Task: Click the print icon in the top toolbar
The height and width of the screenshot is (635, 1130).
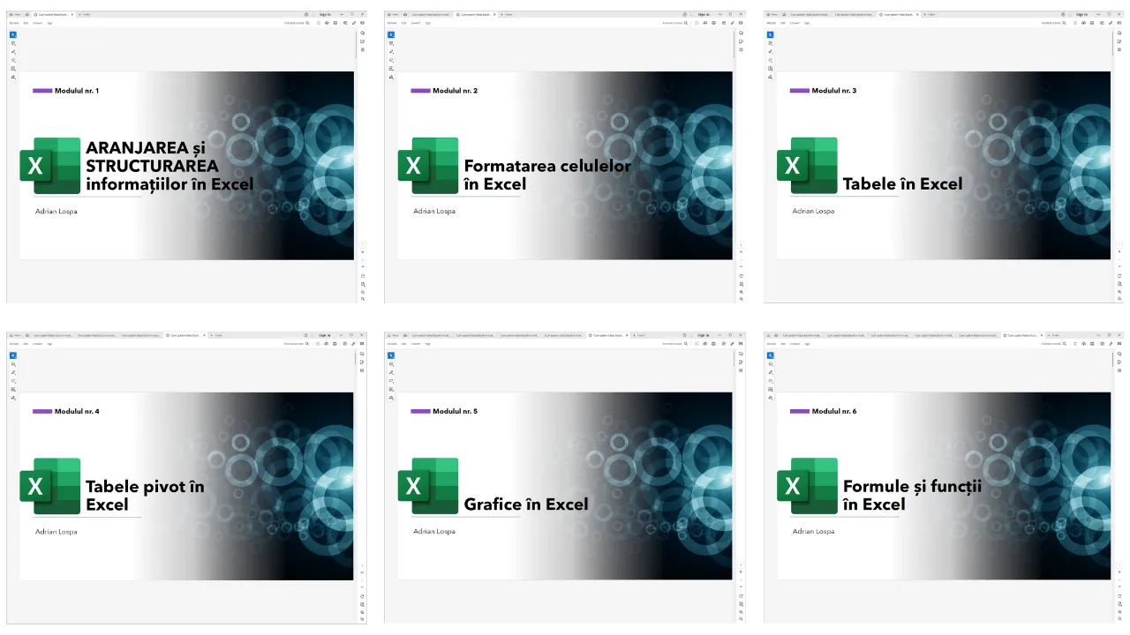Action: tap(335, 23)
